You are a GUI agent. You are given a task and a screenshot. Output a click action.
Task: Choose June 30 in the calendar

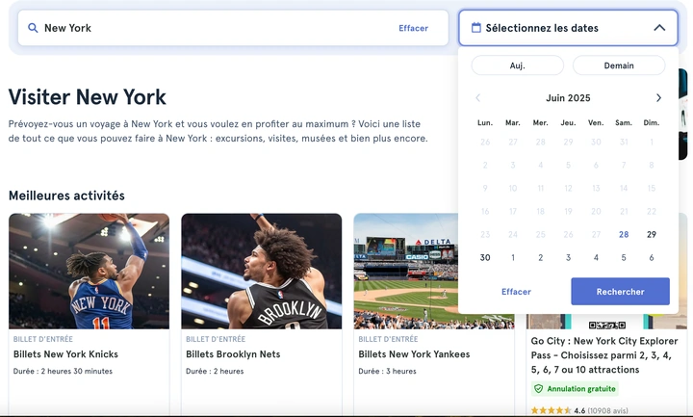485,257
